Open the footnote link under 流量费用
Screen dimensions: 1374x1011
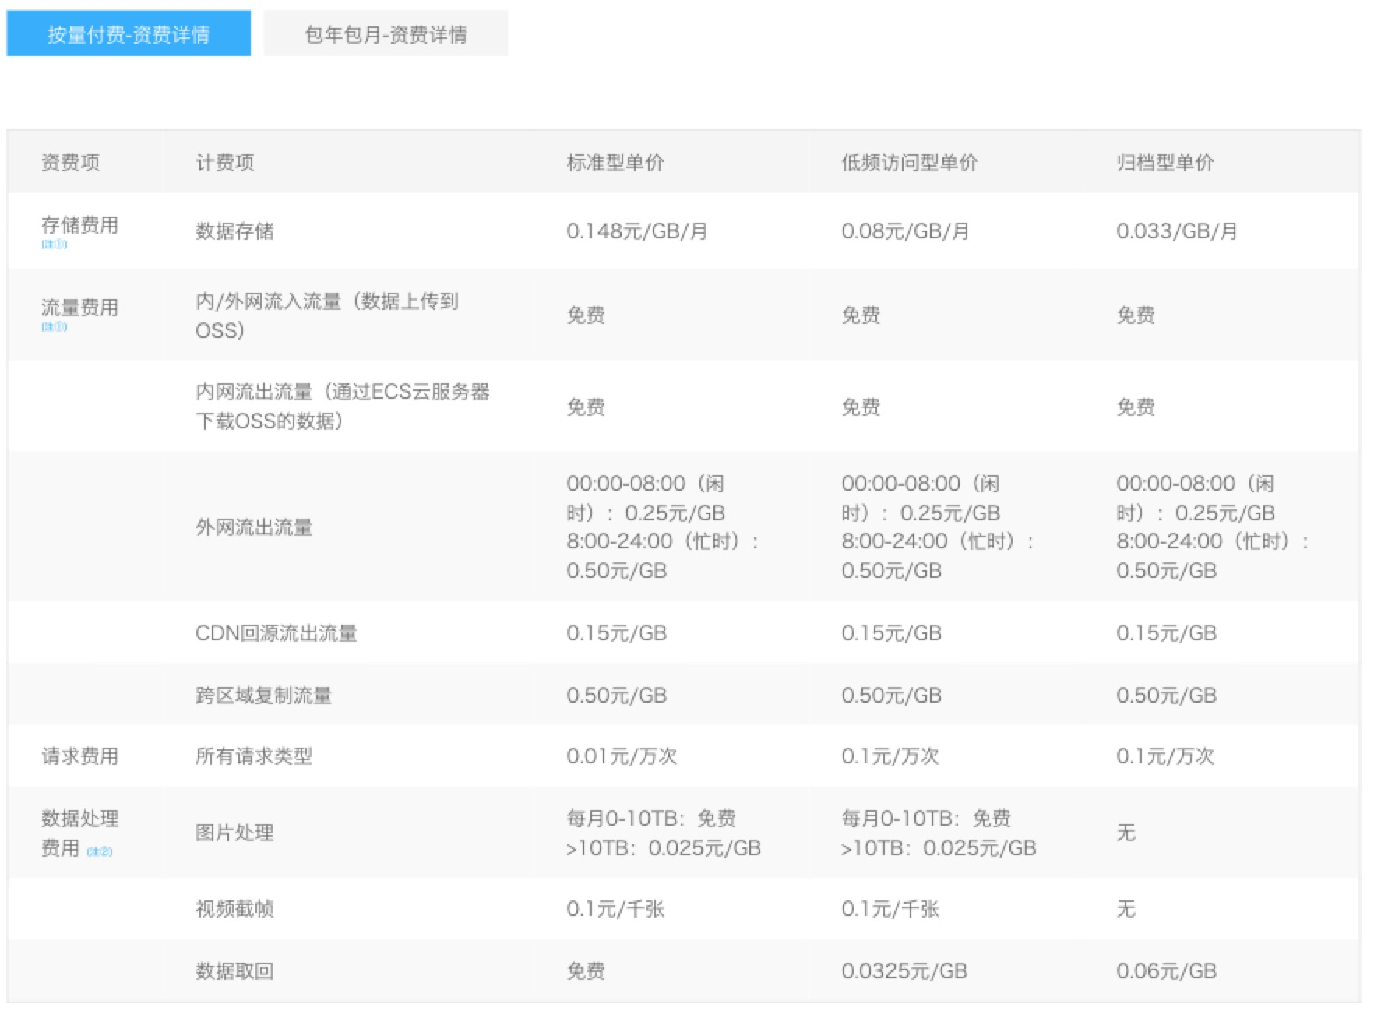[x=55, y=327]
